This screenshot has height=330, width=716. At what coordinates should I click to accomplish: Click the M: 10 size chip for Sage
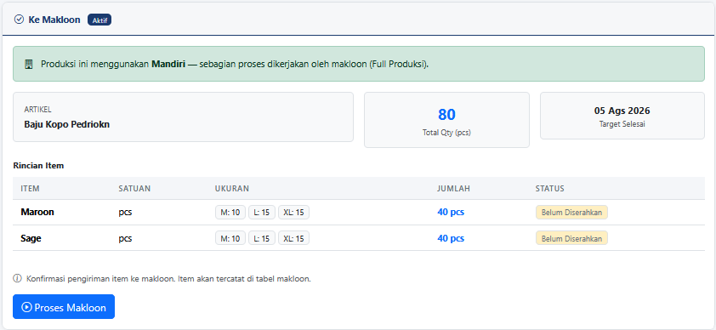click(230, 238)
